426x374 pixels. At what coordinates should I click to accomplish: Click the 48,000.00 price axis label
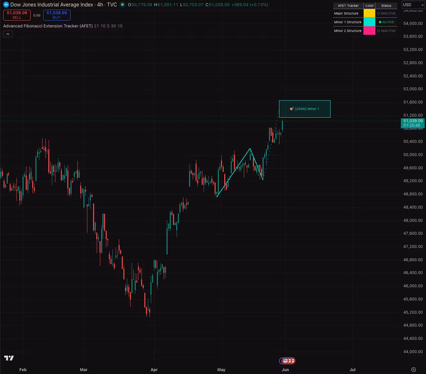[413, 221]
